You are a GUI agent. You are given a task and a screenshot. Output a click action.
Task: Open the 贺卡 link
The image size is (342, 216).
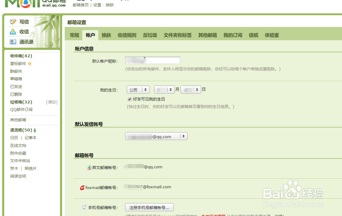tap(14, 168)
